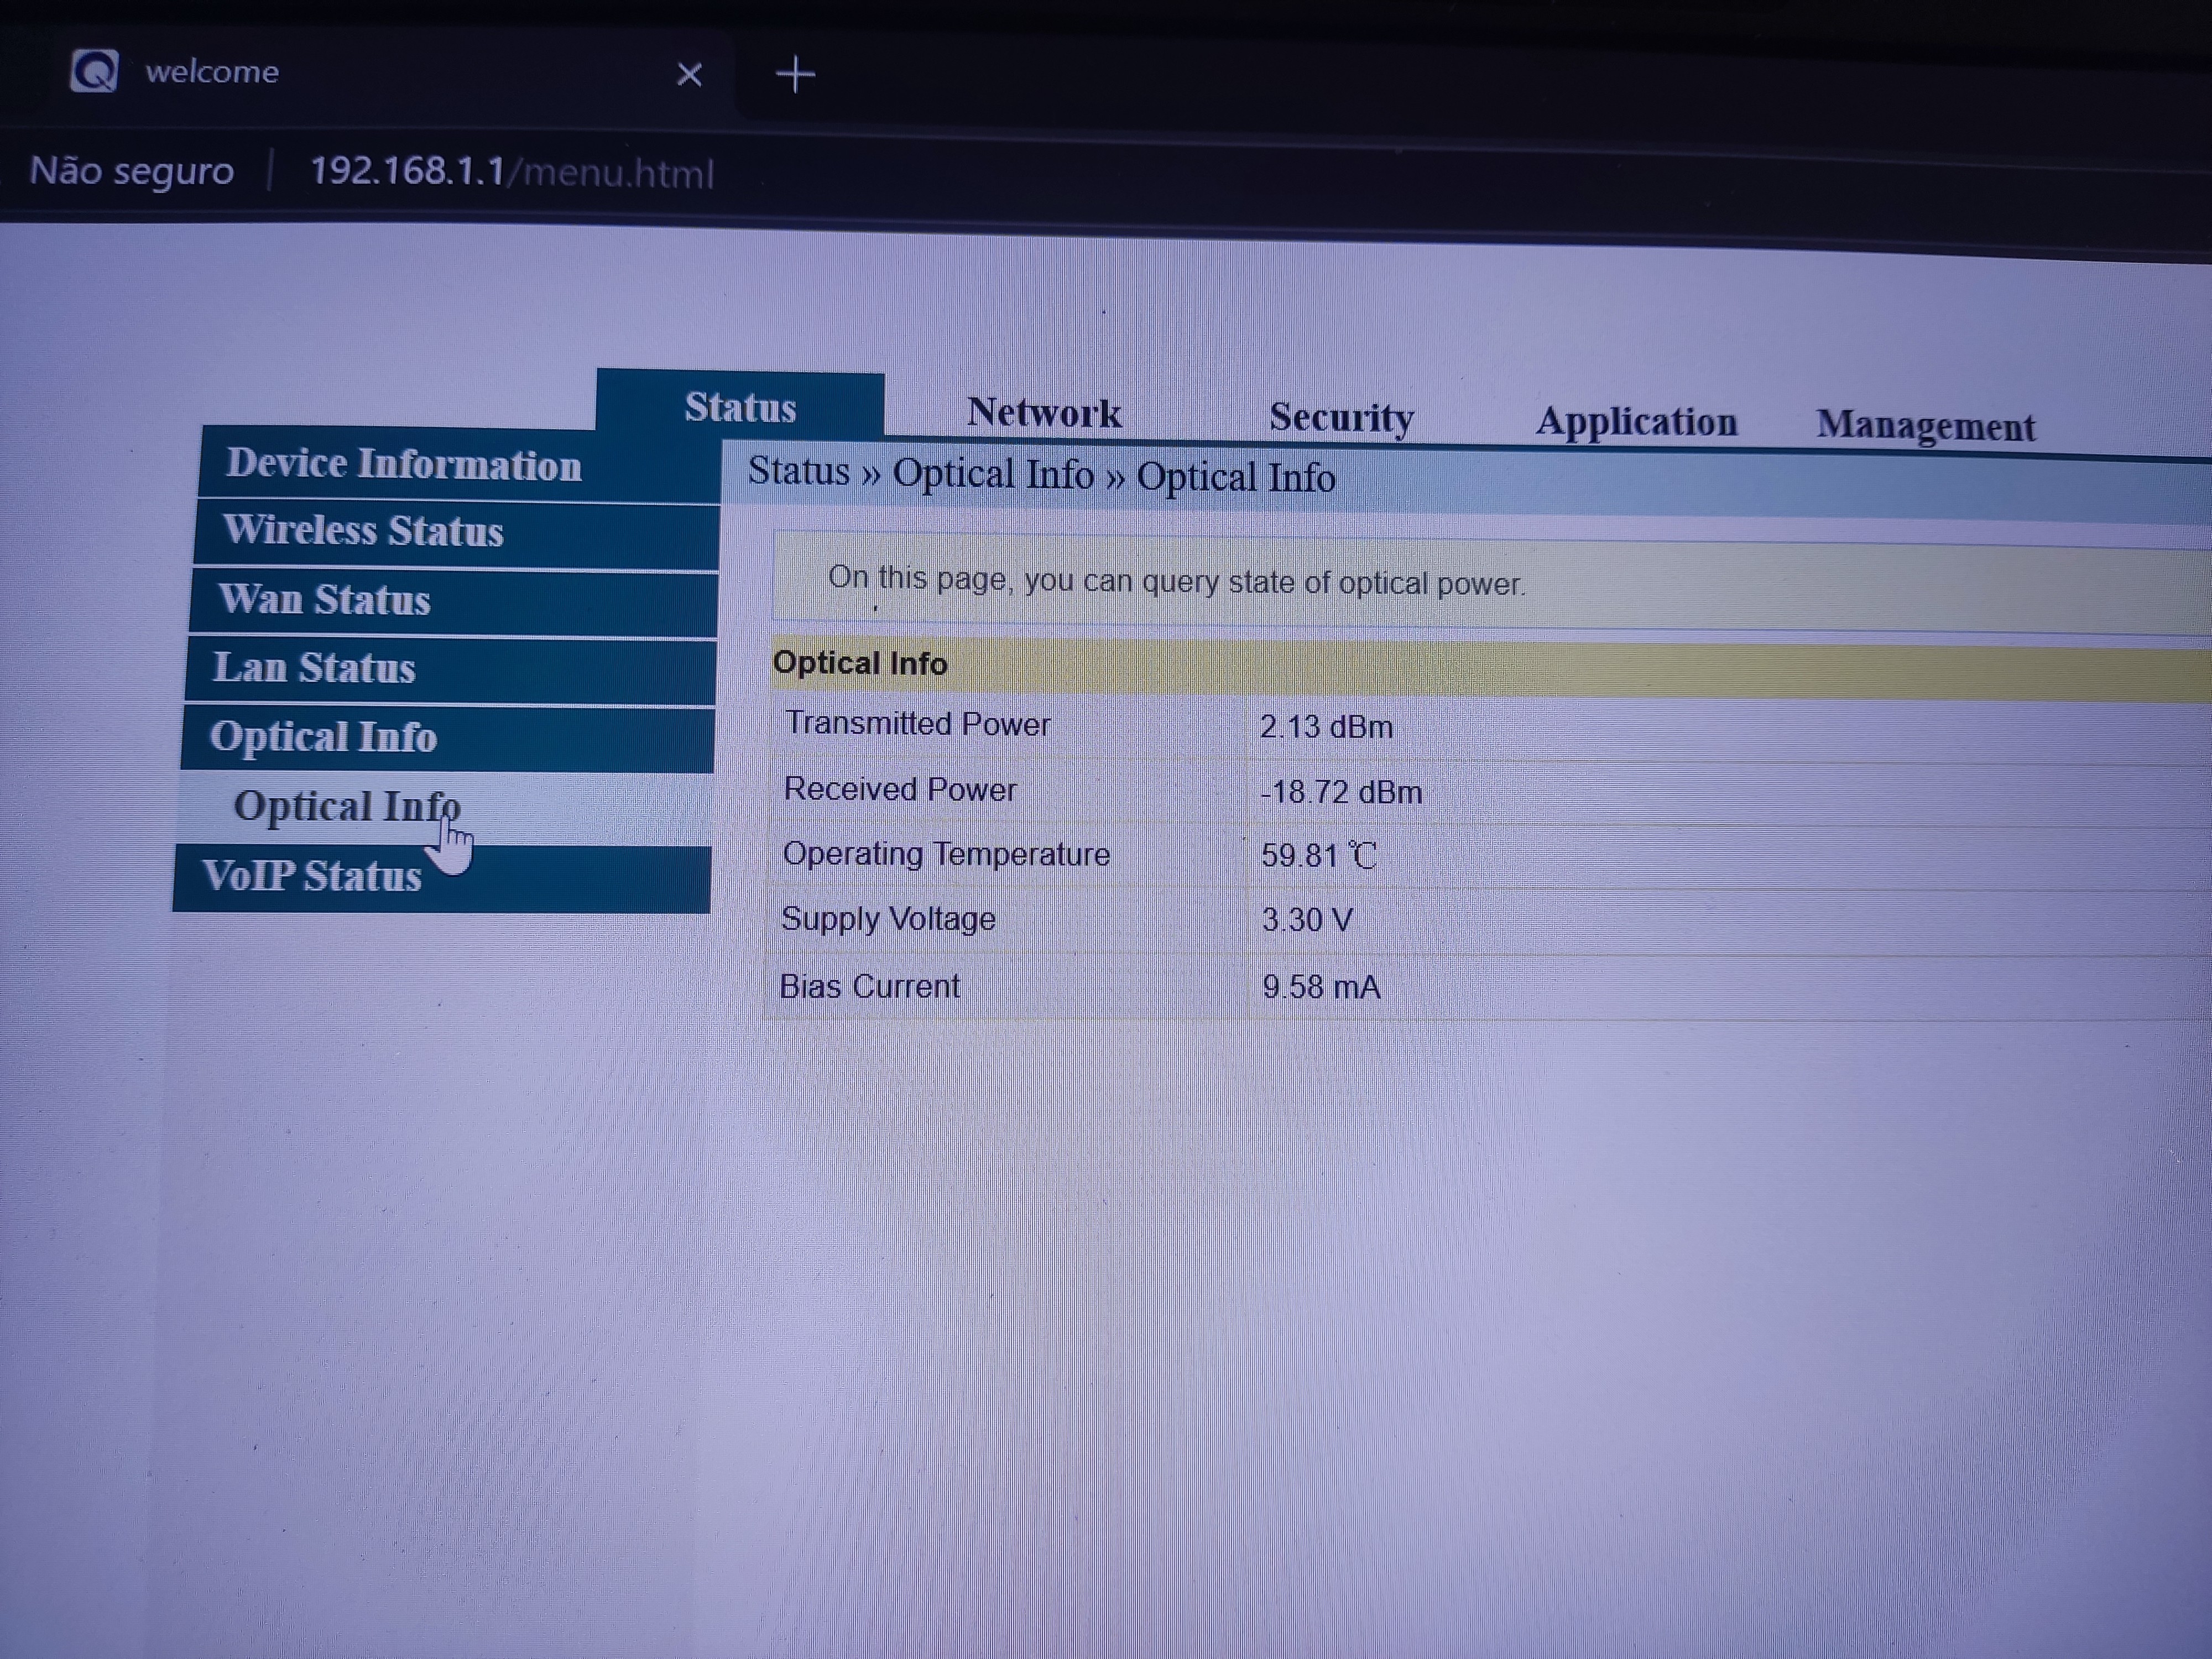Screen dimensions: 2212x1659
Task: Click the Received Power value -18.72 dBm
Action: click(x=1340, y=792)
